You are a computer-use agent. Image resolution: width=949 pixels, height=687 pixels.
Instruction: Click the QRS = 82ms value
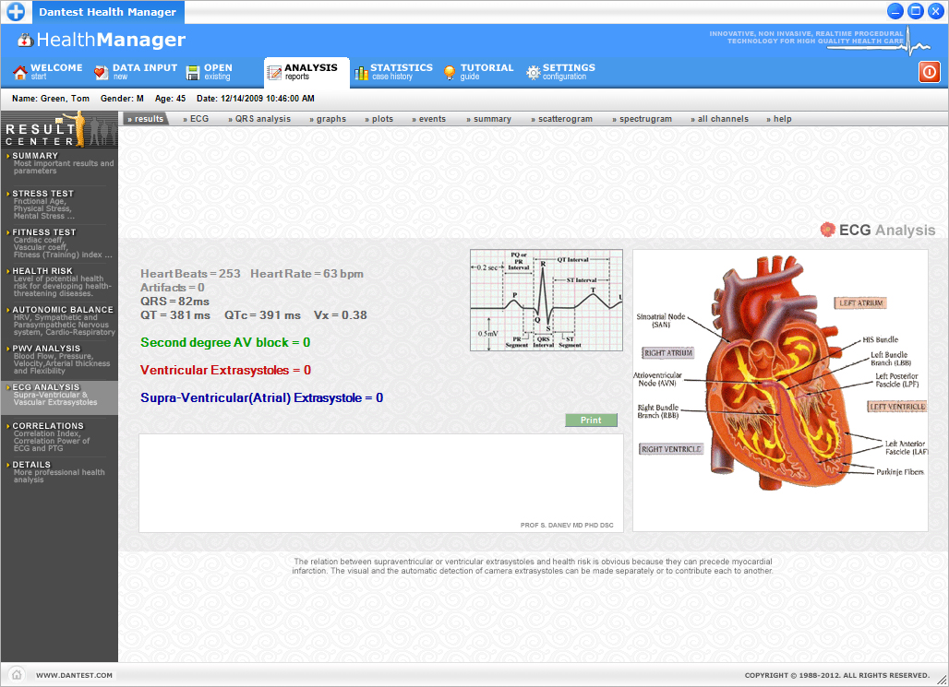(x=174, y=302)
